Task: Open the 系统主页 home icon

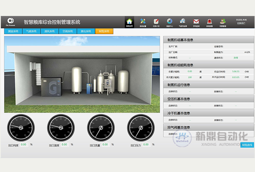Action: (x=129, y=23)
